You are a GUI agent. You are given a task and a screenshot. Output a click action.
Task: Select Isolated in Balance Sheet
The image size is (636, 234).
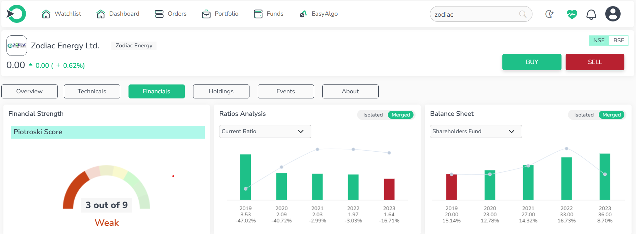[584, 115]
